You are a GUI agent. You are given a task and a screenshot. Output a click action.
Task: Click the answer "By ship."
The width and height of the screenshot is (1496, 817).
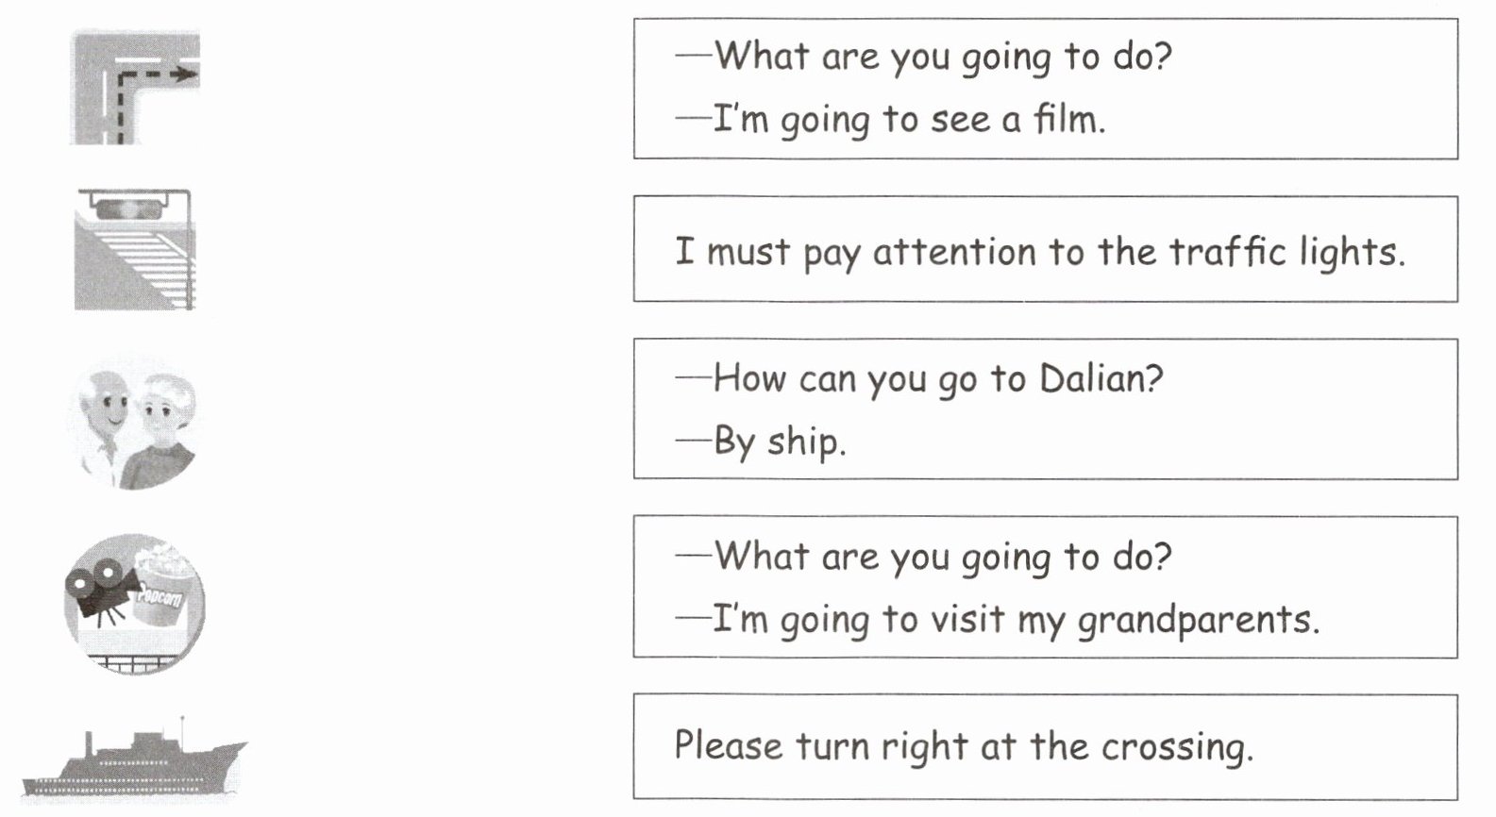pos(779,441)
